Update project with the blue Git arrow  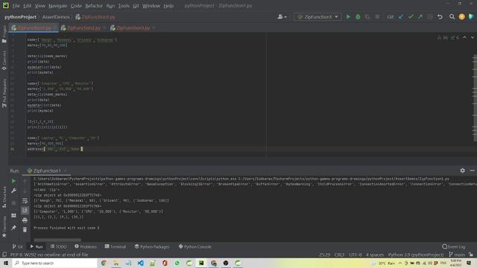[x=401, y=16]
